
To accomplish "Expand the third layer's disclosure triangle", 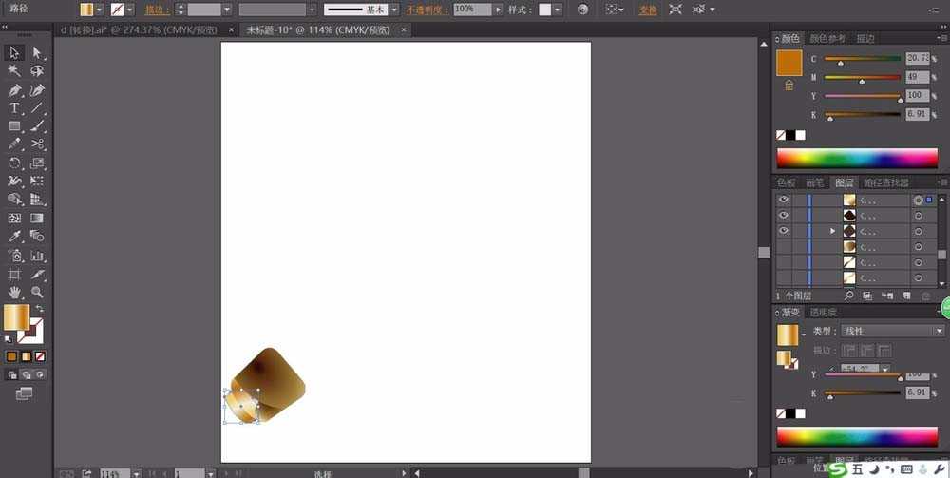I will [x=832, y=231].
